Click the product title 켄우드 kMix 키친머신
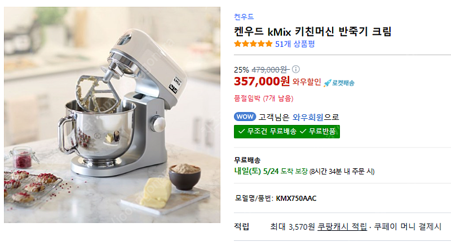Viewport: 451px width, 242px height. coord(313,31)
